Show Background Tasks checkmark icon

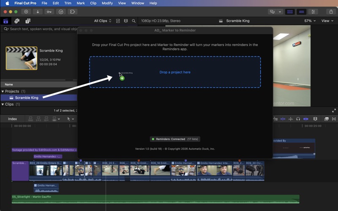coord(61,12)
